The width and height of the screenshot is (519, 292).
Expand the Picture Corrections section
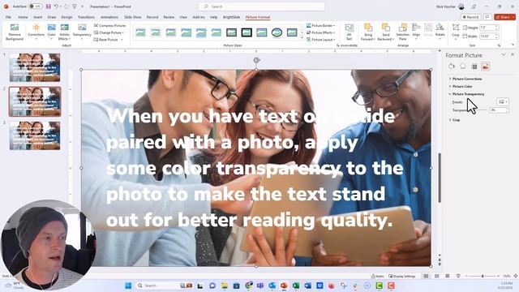coord(467,79)
